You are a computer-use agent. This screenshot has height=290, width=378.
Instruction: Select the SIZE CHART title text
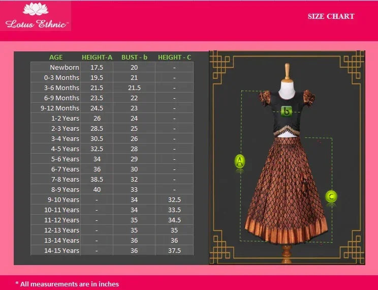(x=331, y=16)
